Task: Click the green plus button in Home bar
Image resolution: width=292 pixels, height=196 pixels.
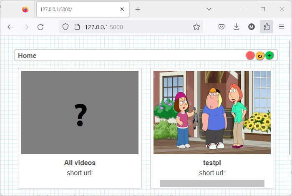Action: click(269, 55)
